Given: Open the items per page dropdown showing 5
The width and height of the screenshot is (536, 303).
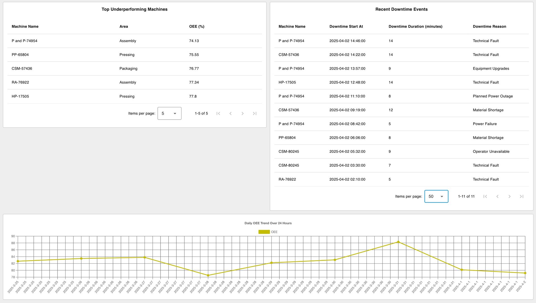Looking at the screenshot, I should 169,113.
